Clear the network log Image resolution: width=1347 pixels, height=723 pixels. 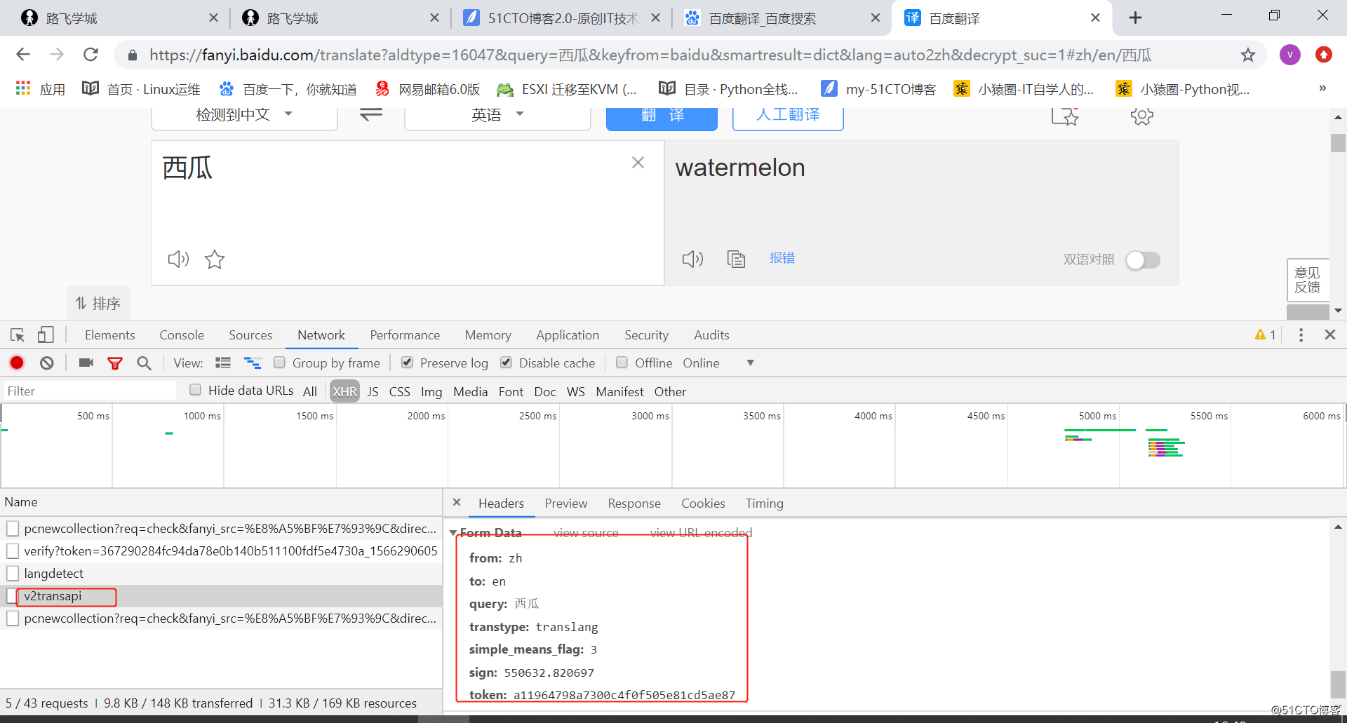[47, 363]
